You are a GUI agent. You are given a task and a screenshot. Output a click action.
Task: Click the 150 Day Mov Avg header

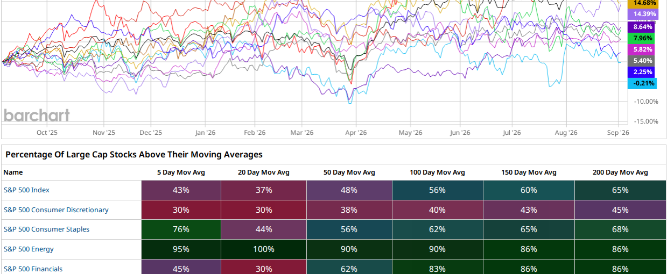pyautogui.click(x=529, y=172)
